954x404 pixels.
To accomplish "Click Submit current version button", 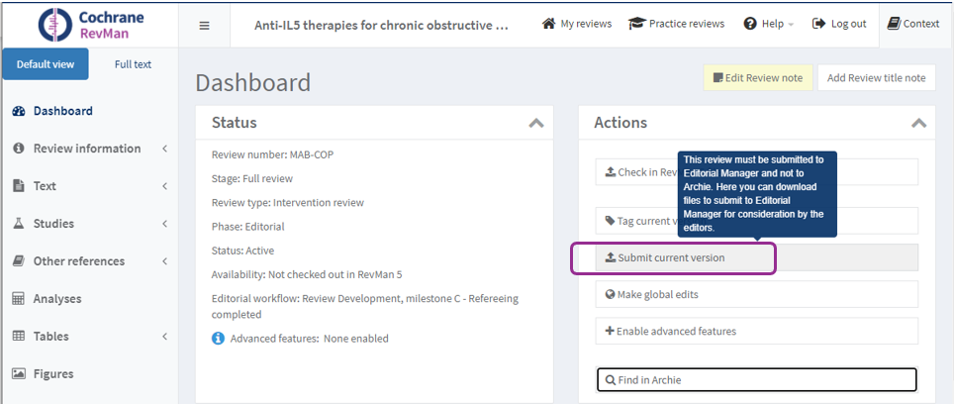I will pos(673,257).
